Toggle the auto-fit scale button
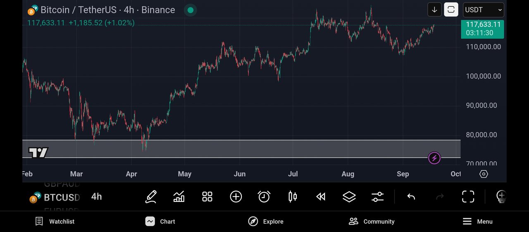This screenshot has height=232, width=529. (x=451, y=9)
